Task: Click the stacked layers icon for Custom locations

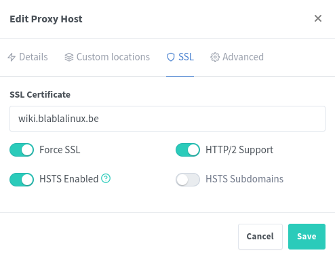Action: tap(69, 57)
